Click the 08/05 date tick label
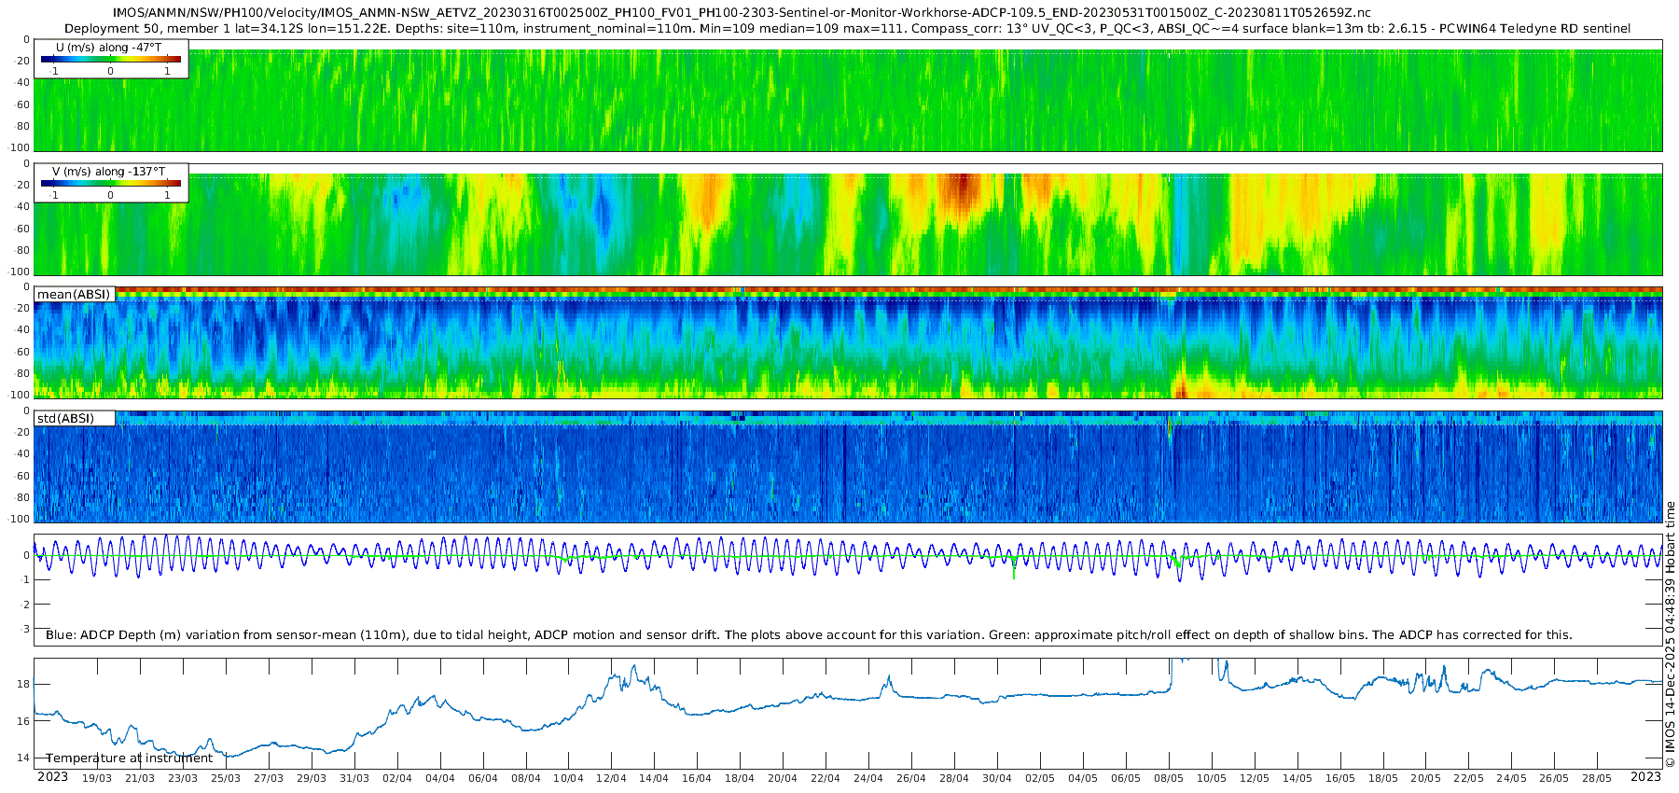This screenshot has height=793, width=1679. pos(1169,778)
